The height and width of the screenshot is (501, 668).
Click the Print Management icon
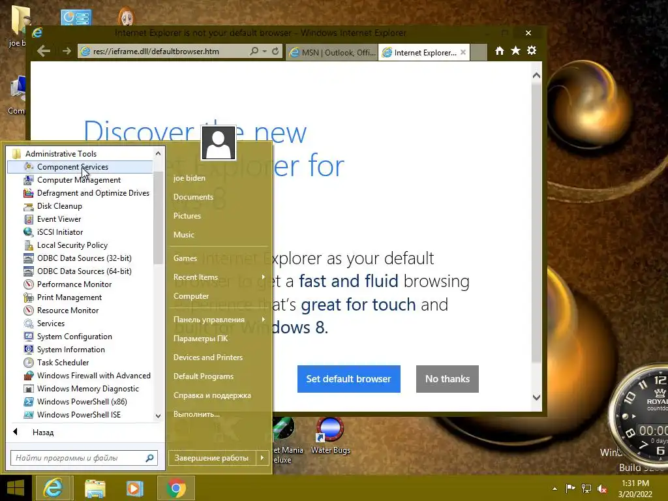click(x=29, y=297)
